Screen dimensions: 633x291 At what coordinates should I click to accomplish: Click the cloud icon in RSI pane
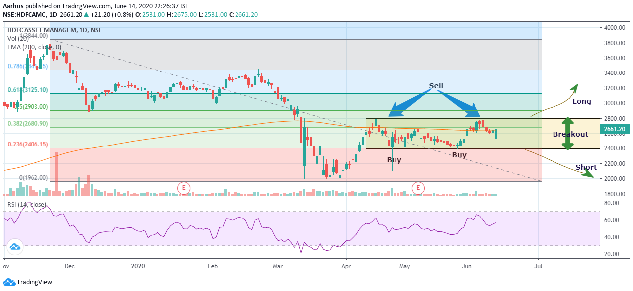(14, 246)
